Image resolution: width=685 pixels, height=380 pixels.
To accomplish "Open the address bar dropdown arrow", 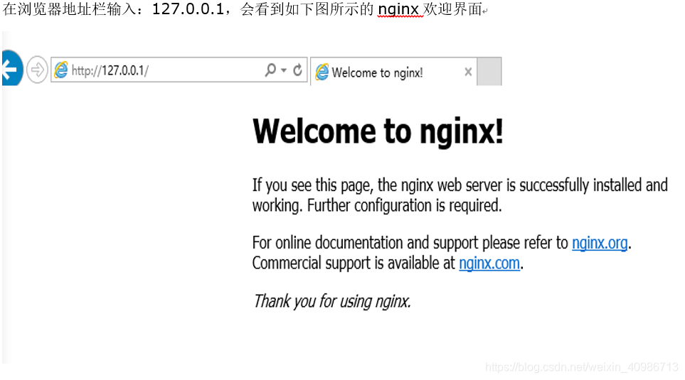I will tap(284, 70).
